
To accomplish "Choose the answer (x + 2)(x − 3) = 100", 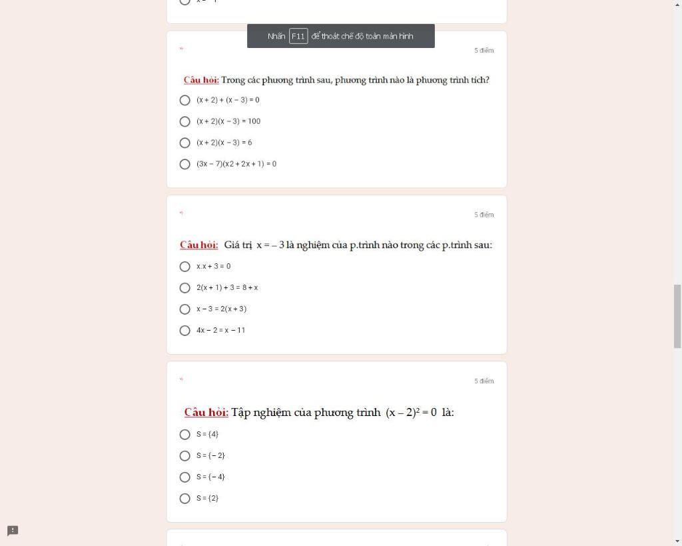I will pos(185,121).
